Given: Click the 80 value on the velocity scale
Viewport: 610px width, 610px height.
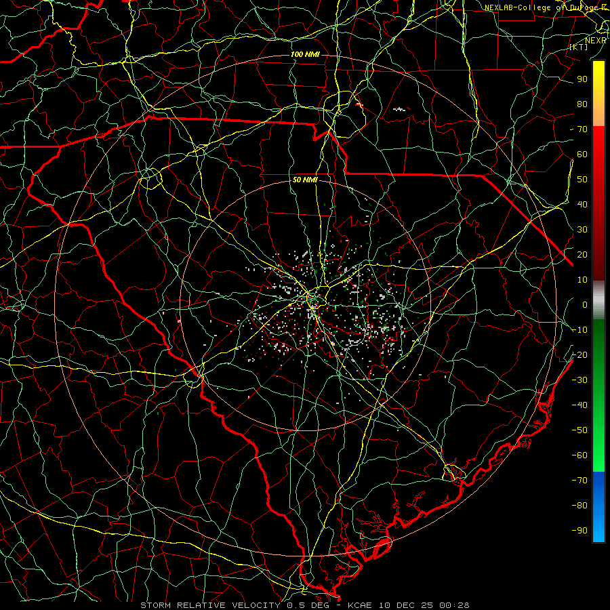Looking at the screenshot, I should click(582, 104).
